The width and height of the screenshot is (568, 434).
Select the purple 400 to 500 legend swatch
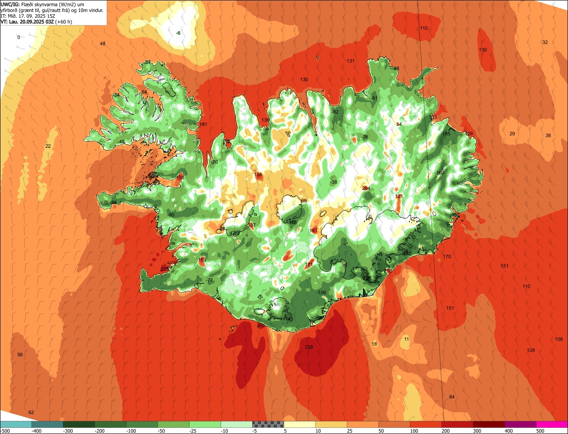520,424
